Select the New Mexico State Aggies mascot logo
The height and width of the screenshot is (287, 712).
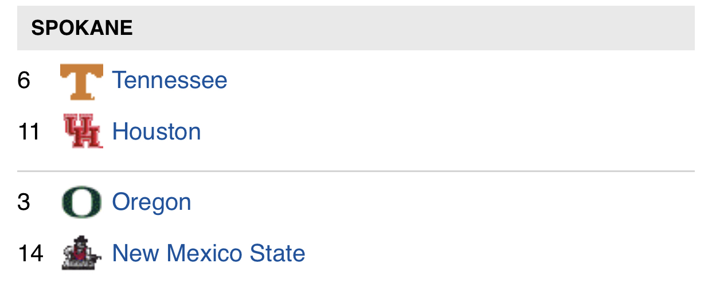81,252
